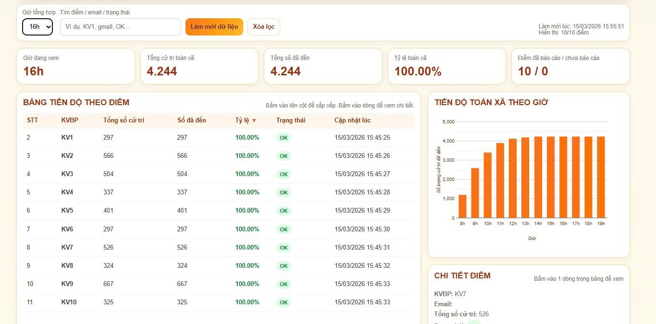
Task: Click the 10h bar in chart
Action: (x=487, y=185)
